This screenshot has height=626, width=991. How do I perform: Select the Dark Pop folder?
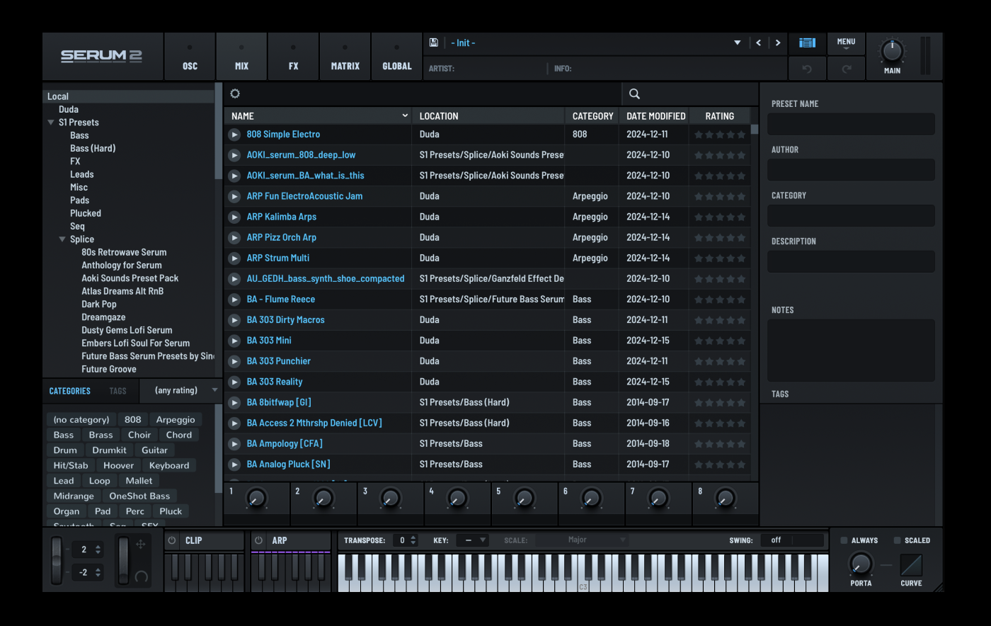[99, 305]
